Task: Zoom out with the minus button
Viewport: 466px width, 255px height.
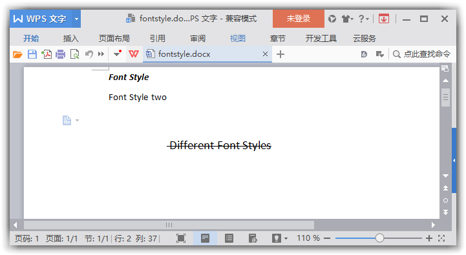Action: click(x=327, y=238)
